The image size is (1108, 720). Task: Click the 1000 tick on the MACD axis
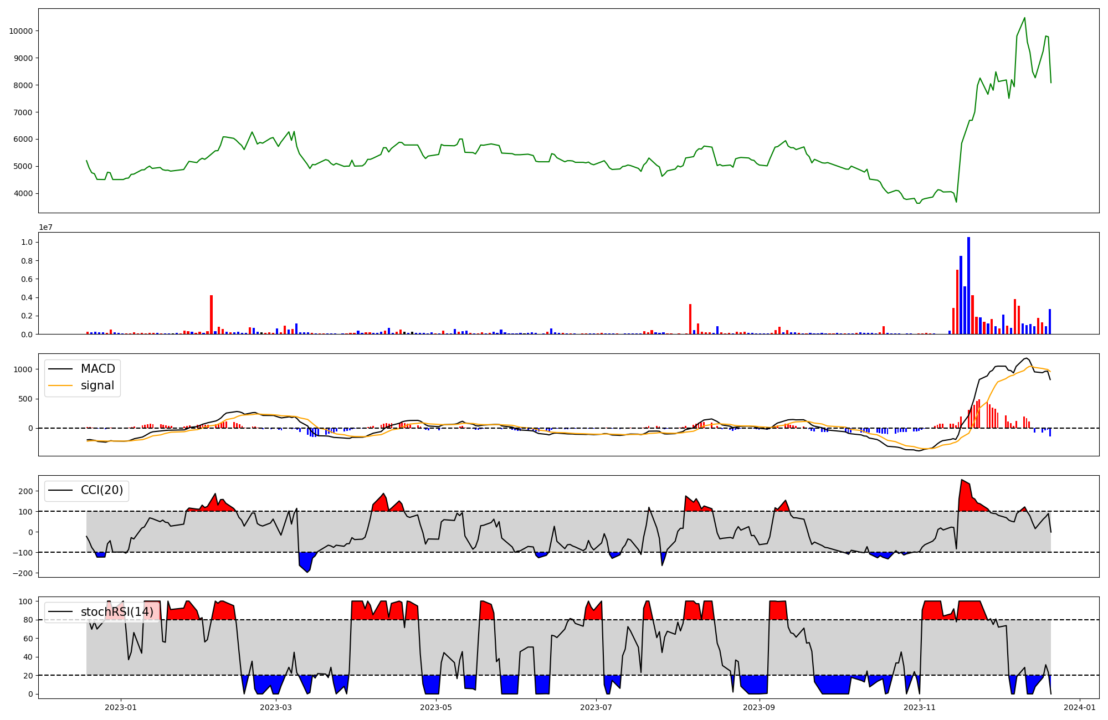click(x=23, y=369)
